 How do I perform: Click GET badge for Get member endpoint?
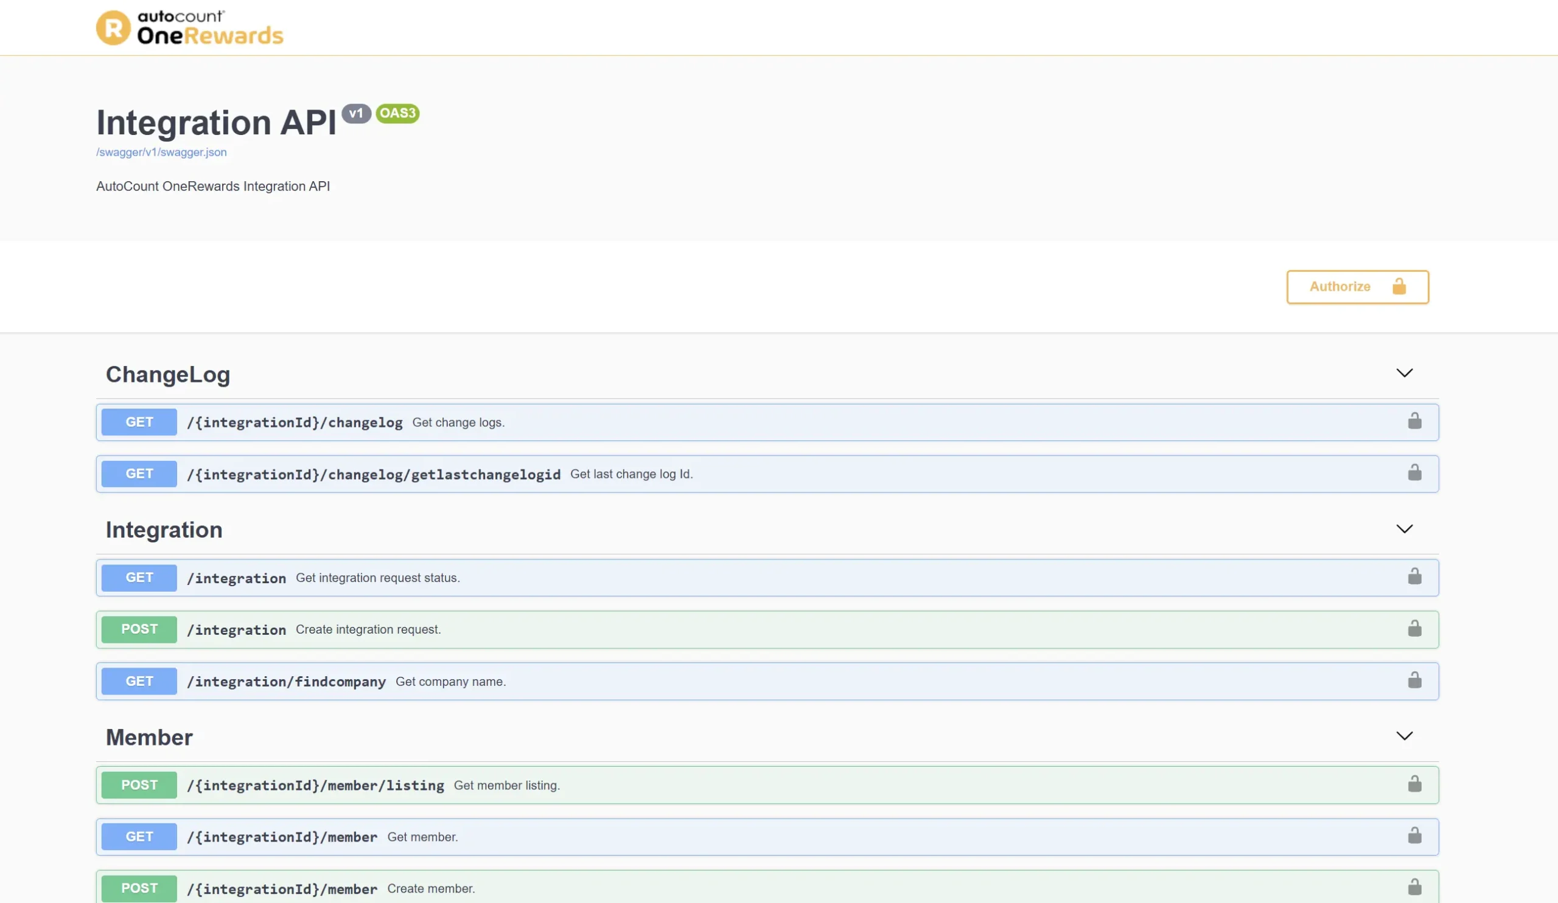click(139, 837)
